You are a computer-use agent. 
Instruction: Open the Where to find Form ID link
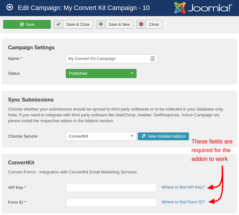(183, 202)
